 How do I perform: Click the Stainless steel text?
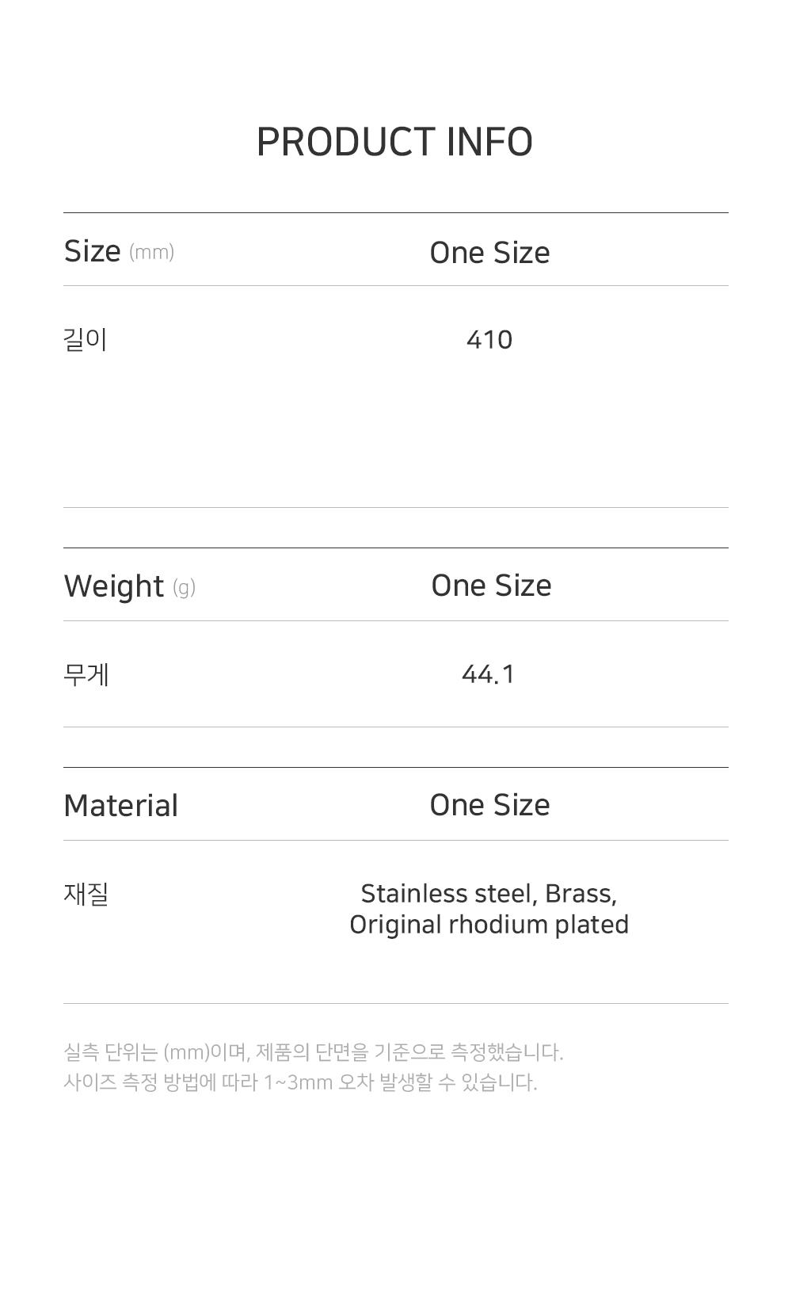click(x=448, y=894)
